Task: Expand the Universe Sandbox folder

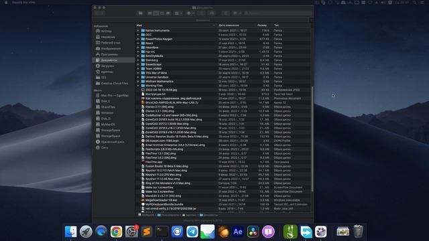Action: 138,77
